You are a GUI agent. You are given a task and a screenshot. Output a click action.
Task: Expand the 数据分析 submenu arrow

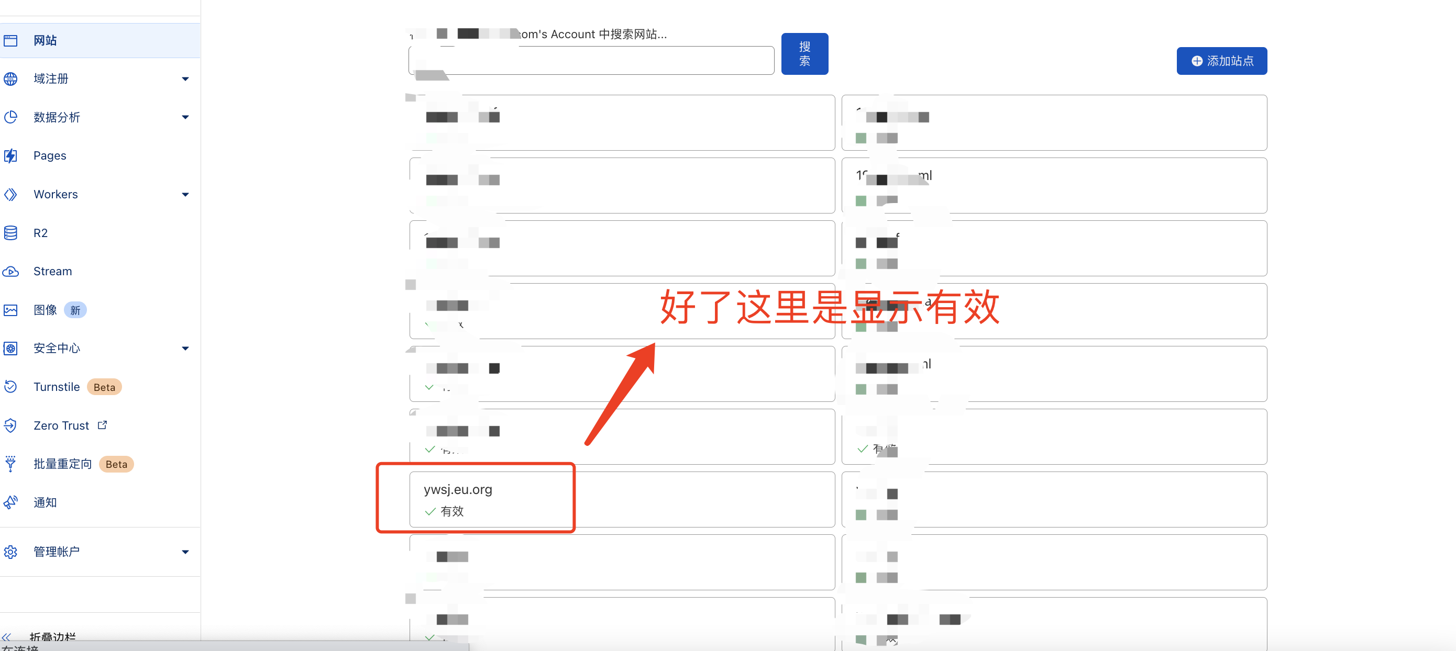tap(185, 117)
